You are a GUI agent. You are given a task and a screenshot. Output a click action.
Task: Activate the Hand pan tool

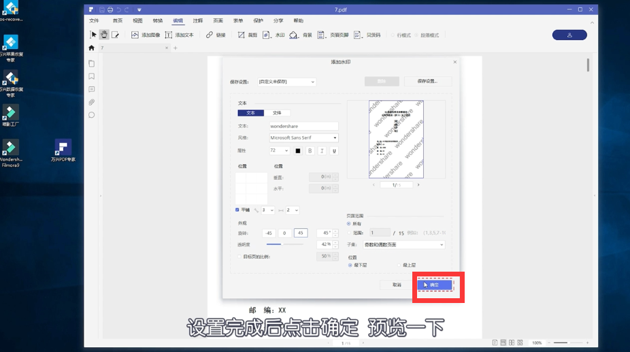coord(104,35)
